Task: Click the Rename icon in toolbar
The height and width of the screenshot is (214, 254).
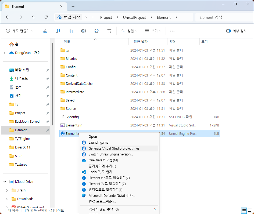Action: pyautogui.click(x=84, y=31)
